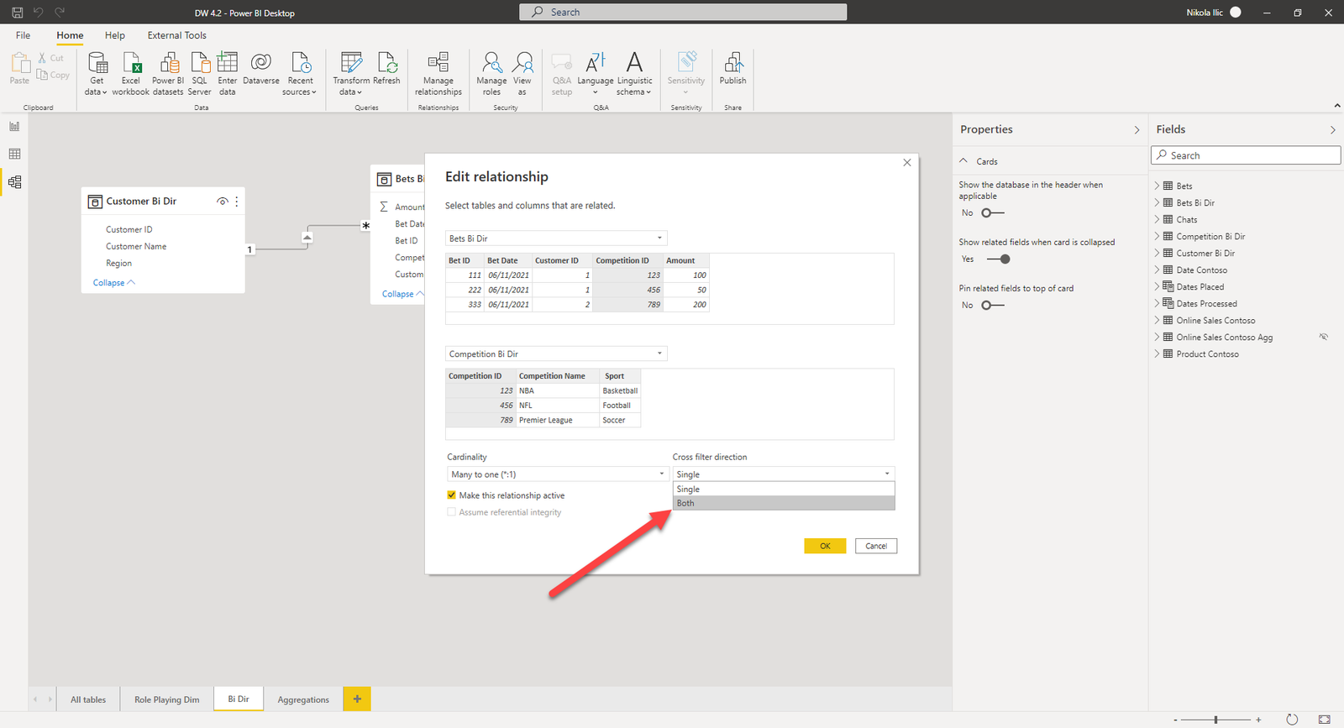This screenshot has height=728, width=1344.
Task: Open the External Tools menu
Action: [x=176, y=35]
